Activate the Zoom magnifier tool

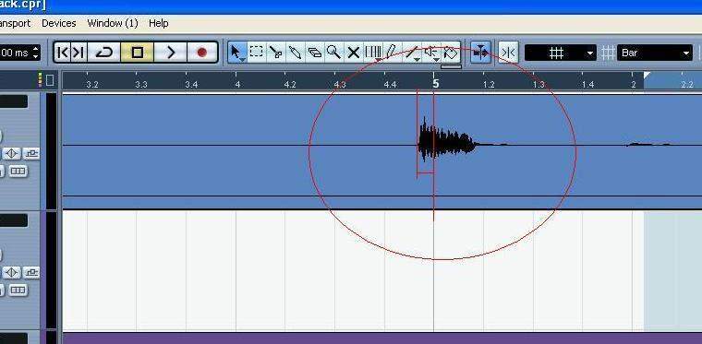click(334, 53)
